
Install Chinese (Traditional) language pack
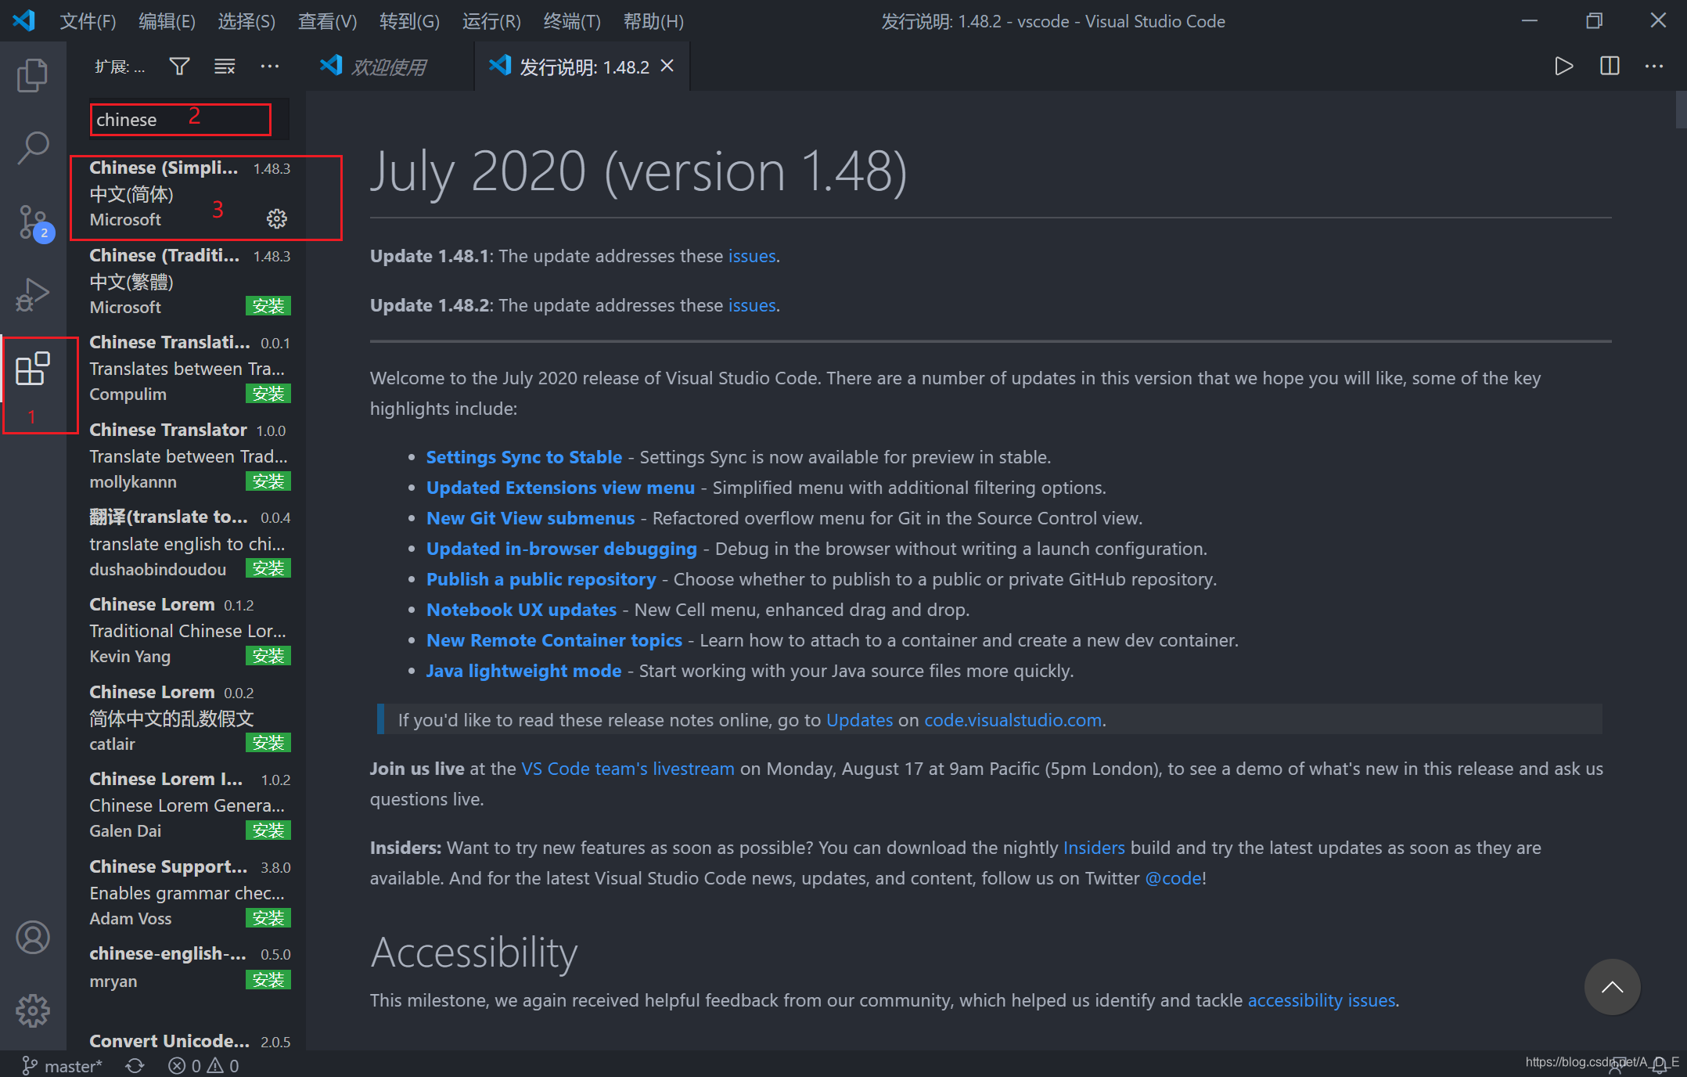click(268, 306)
